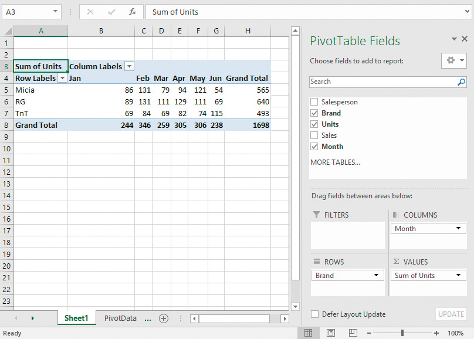This screenshot has height=339, width=474.
Task: Select the Feb column heading cell
Action: (x=143, y=78)
